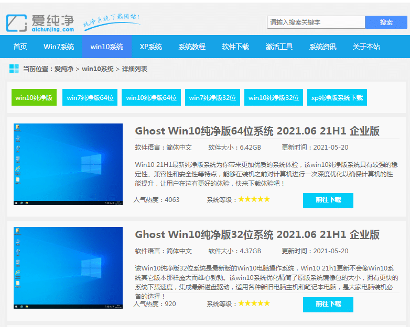The width and height of the screenshot is (410, 327).
Task: Click 前往下载 for the 64位 system
Action: [x=328, y=200]
